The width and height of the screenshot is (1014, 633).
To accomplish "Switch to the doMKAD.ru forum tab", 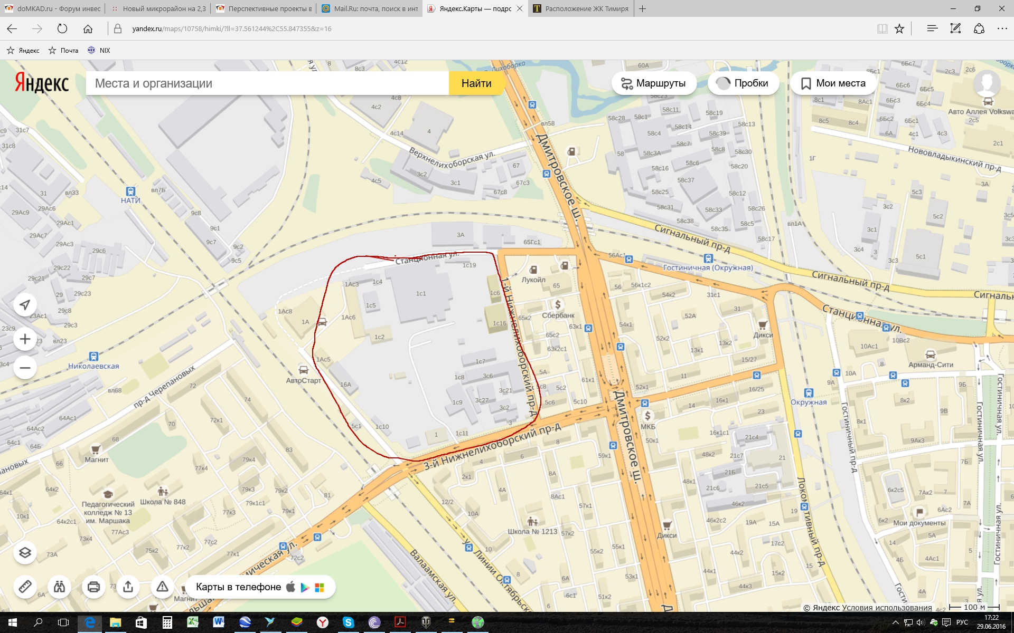I will click(x=53, y=8).
